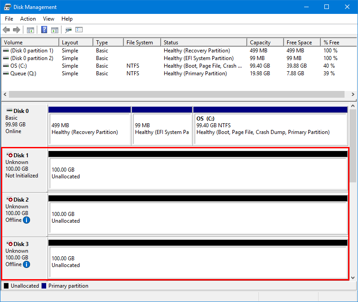Viewport: 358px width, 302px height.
Task: Click the blue info icon on Disk 2
Action: point(26,220)
